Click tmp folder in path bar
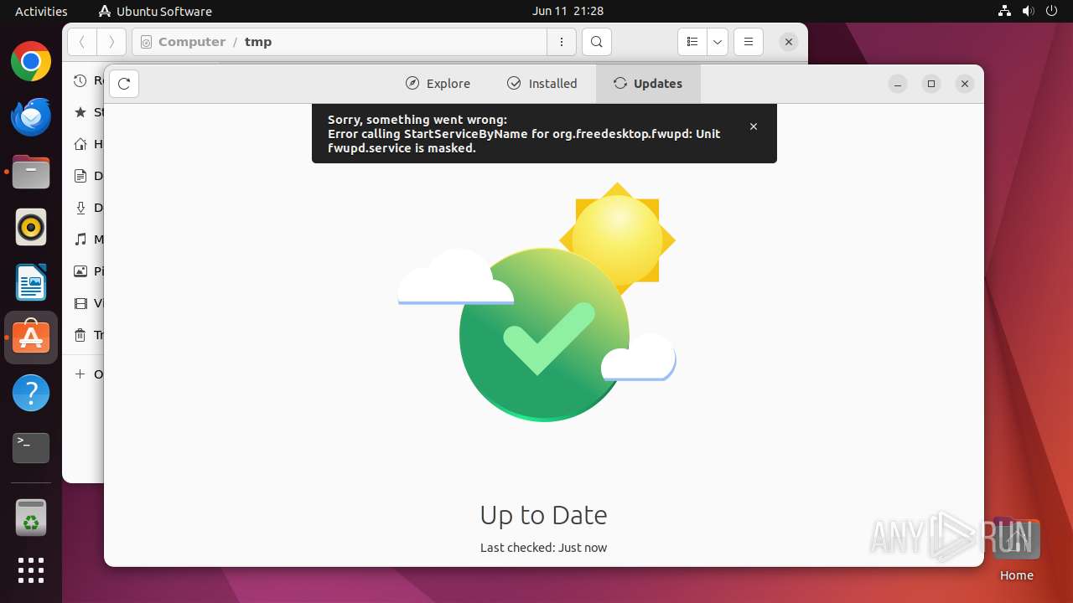1073x603 pixels. click(x=258, y=42)
